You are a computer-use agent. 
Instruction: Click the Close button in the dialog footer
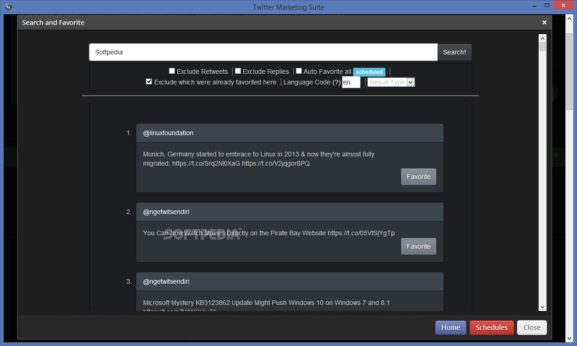[532, 328]
